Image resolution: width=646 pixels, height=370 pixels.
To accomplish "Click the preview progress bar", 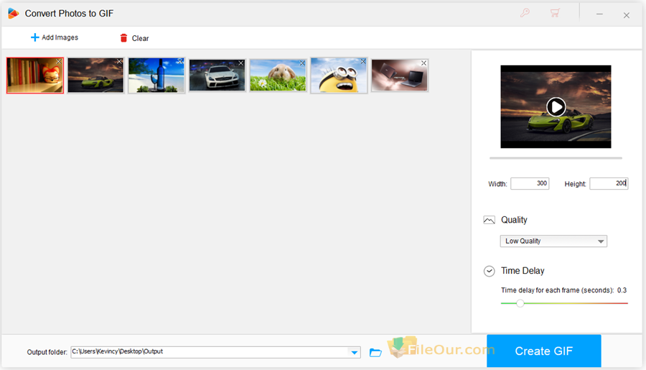I will pyautogui.click(x=556, y=158).
